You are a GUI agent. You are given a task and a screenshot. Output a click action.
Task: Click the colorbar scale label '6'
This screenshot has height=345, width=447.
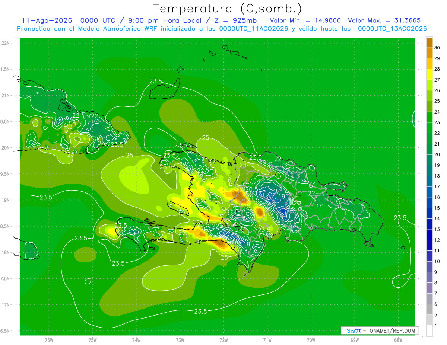pos(436,304)
